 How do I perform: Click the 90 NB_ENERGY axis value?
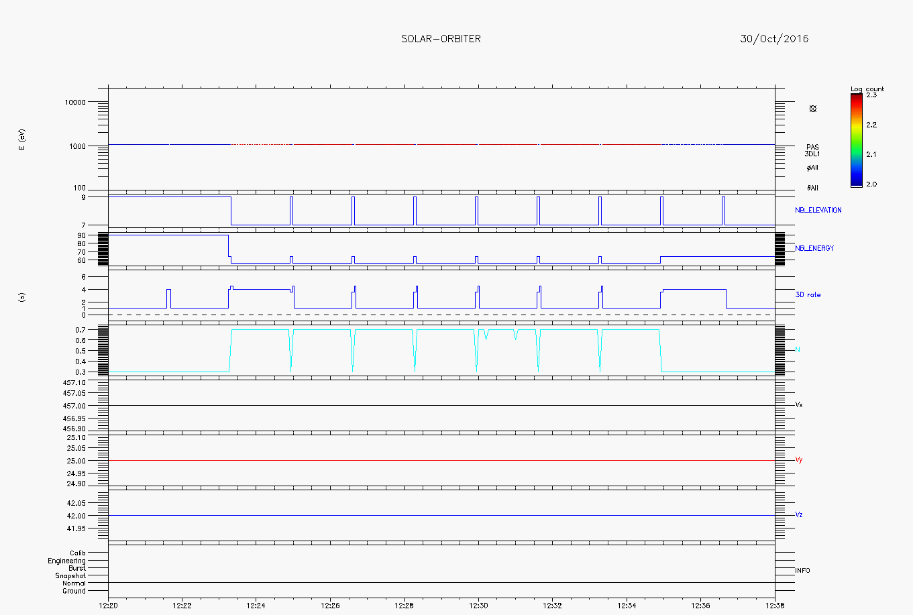point(82,235)
